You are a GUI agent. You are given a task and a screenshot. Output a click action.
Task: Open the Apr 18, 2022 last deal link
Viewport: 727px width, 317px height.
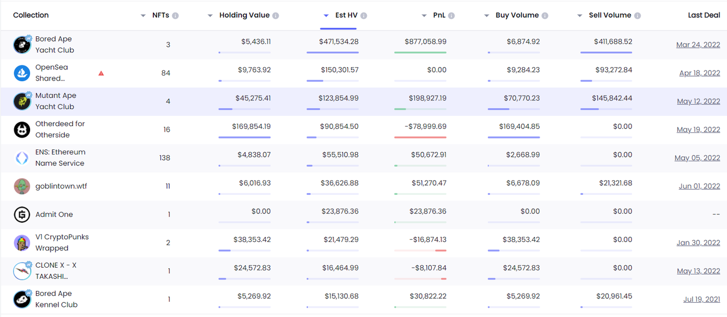700,73
